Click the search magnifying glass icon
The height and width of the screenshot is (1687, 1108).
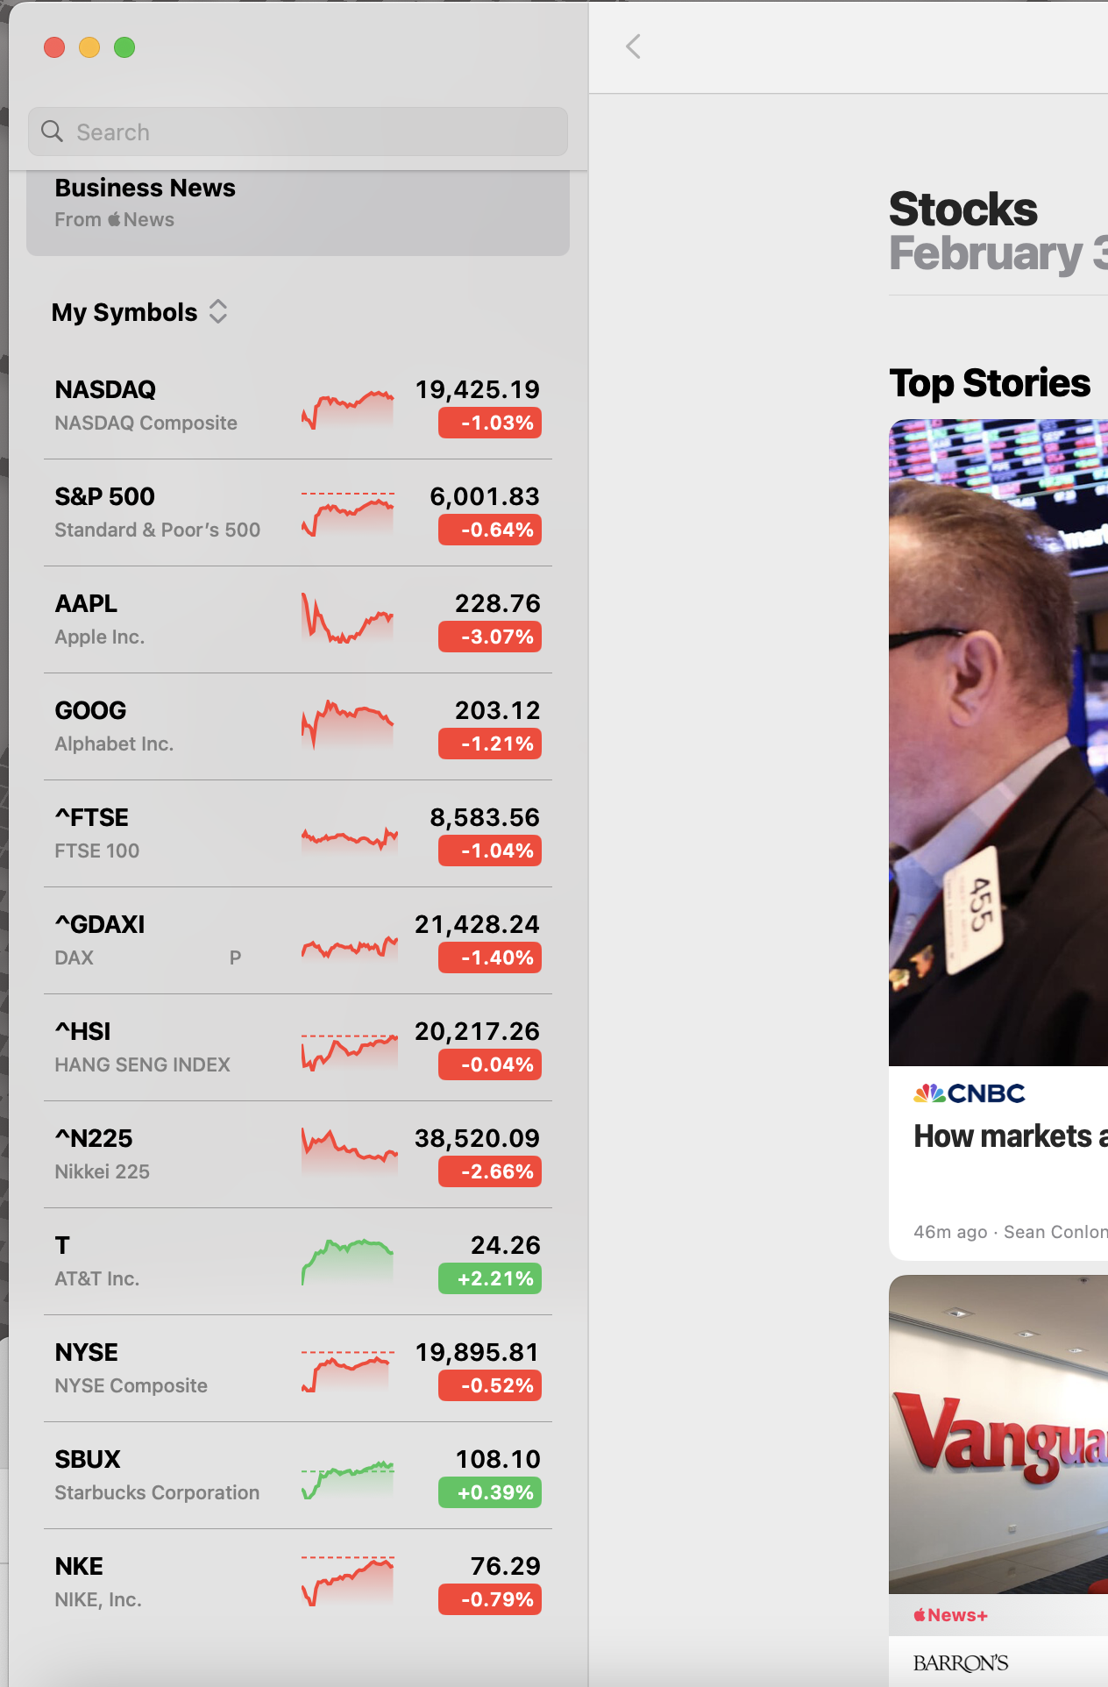click(53, 132)
